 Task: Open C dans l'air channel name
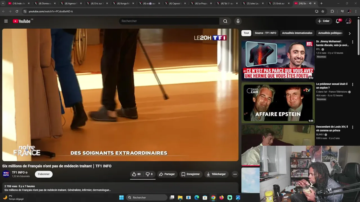[332, 92]
